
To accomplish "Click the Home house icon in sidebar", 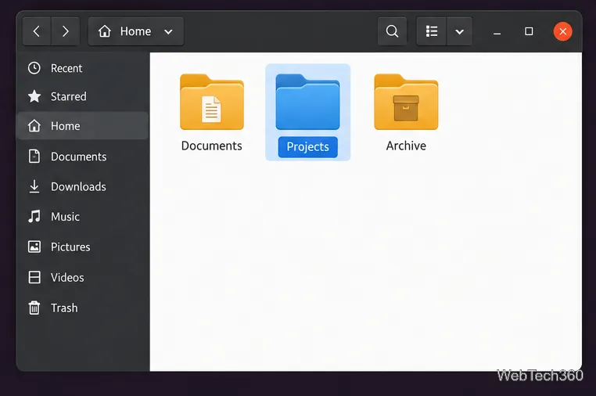I will pos(34,125).
